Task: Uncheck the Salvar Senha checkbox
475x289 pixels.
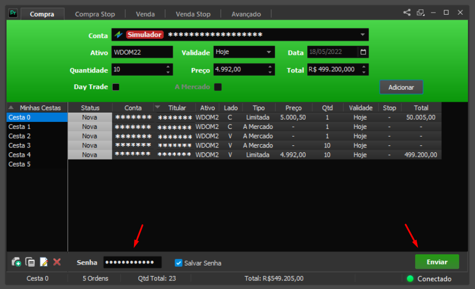Action: pyautogui.click(x=179, y=263)
